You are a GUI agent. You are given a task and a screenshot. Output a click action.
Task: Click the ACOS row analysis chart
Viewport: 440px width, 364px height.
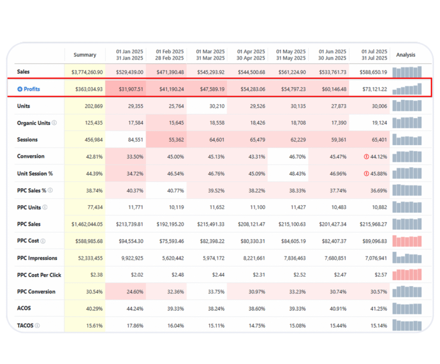[x=407, y=308]
